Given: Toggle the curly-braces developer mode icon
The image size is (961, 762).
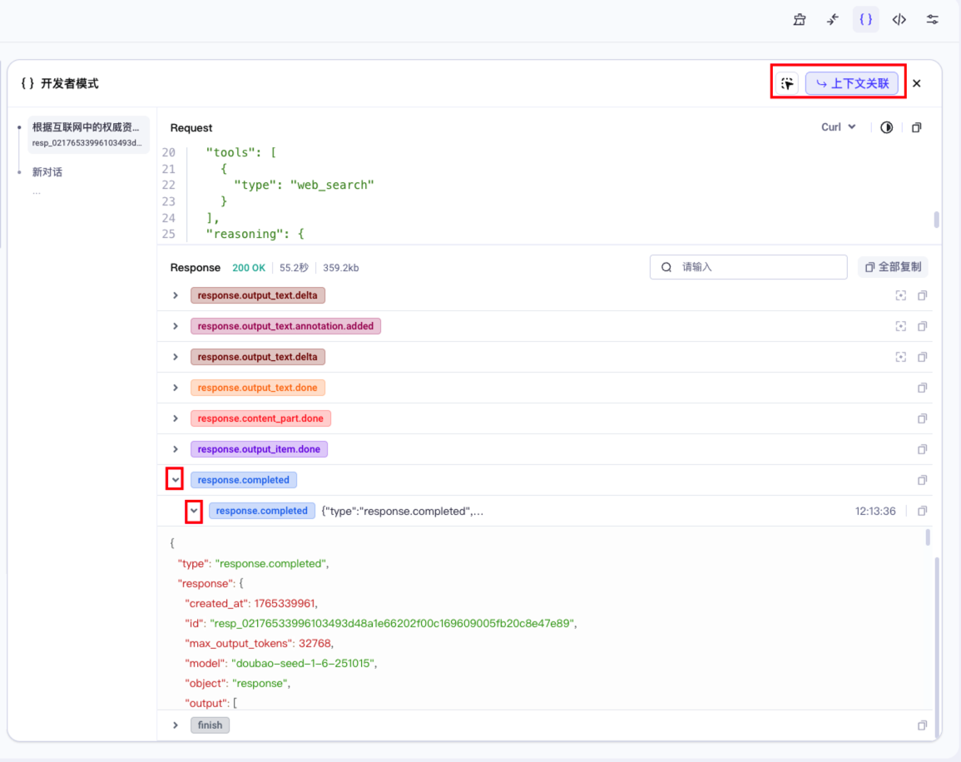Looking at the screenshot, I should (865, 20).
